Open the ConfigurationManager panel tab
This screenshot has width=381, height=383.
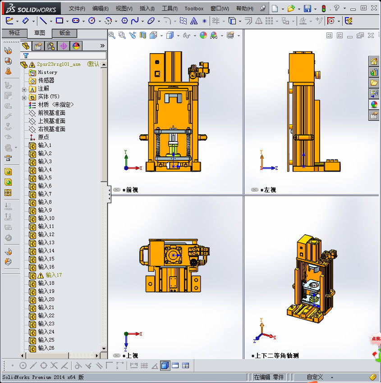point(51,46)
